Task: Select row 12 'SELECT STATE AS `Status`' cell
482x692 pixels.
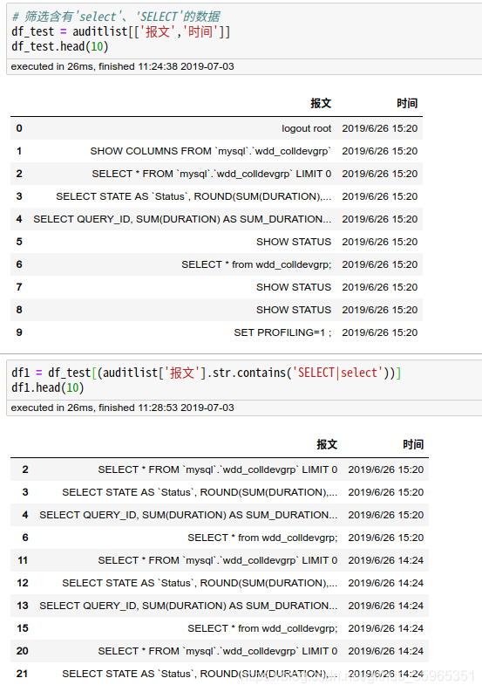Action: pos(200,583)
